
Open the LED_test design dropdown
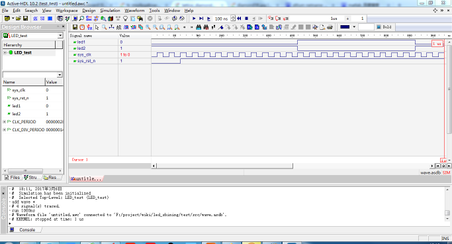tap(60, 35)
